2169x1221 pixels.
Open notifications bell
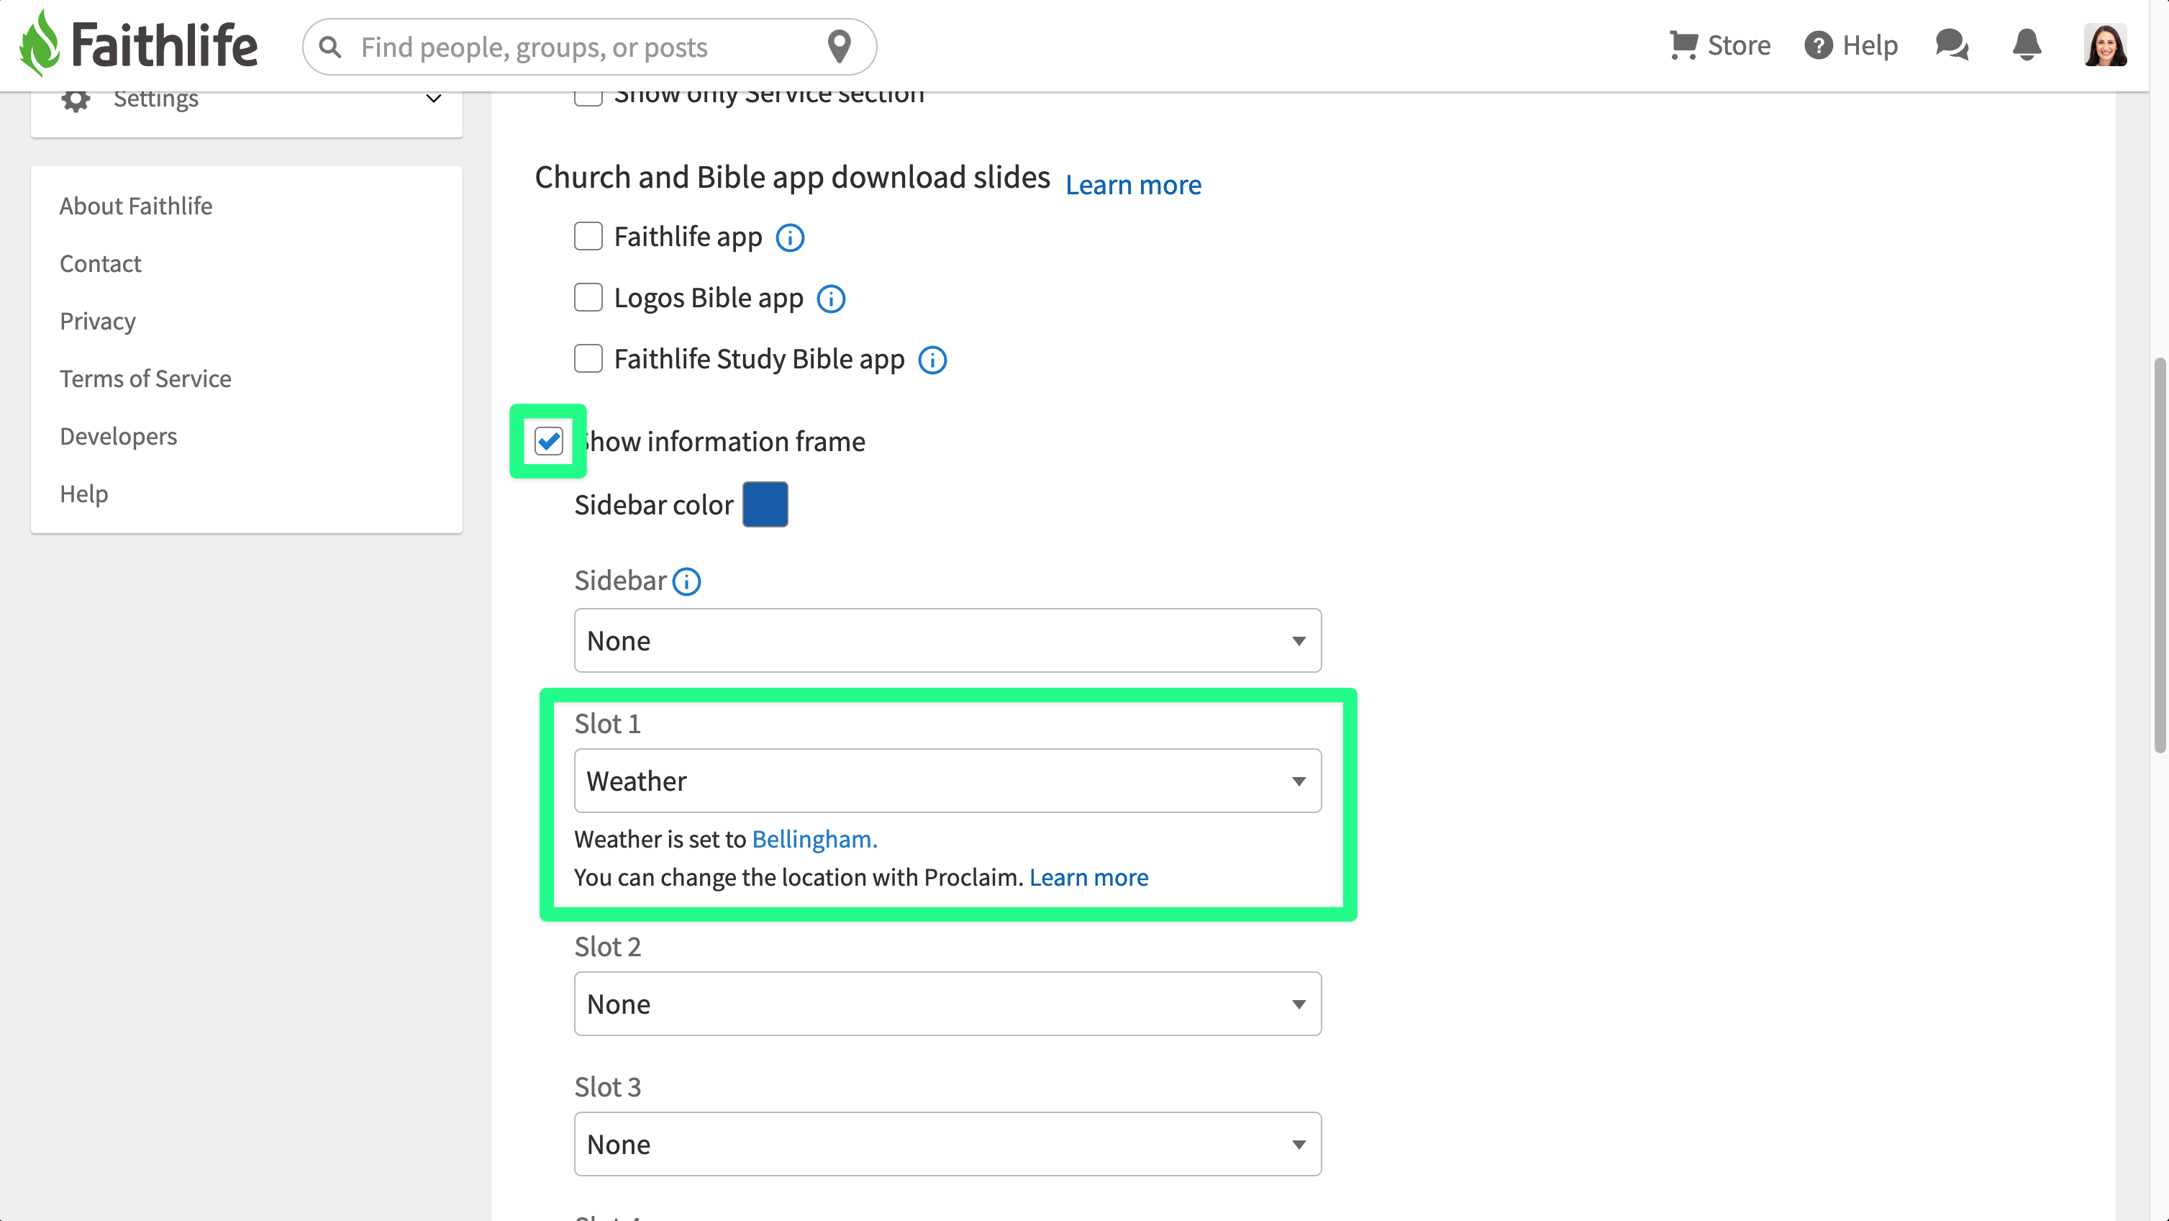[2027, 45]
